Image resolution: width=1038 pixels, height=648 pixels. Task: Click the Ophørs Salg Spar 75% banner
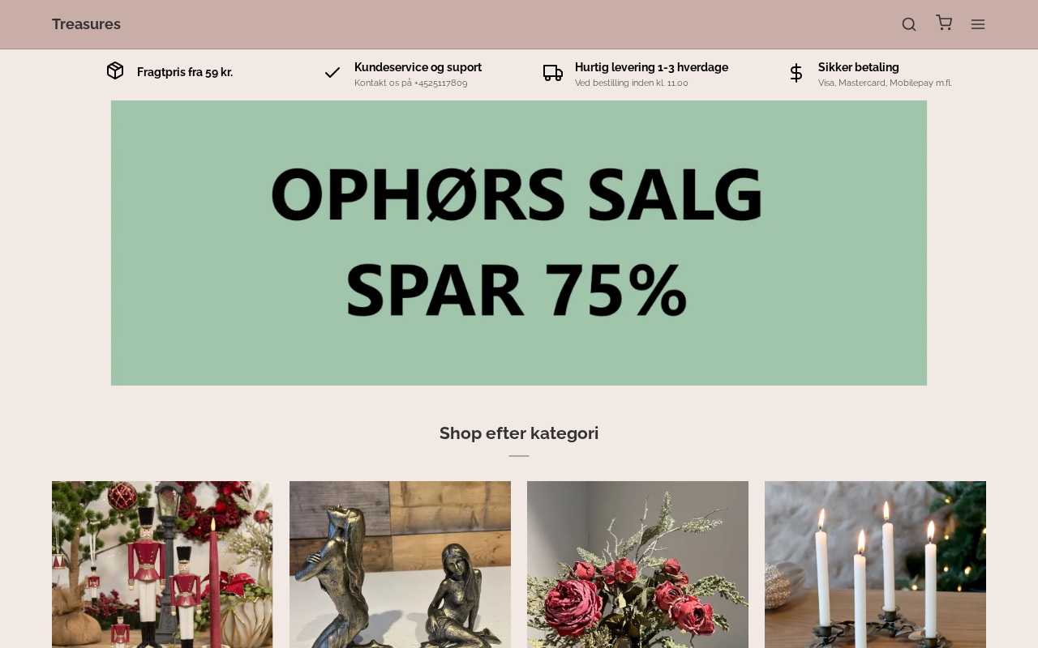(519, 243)
